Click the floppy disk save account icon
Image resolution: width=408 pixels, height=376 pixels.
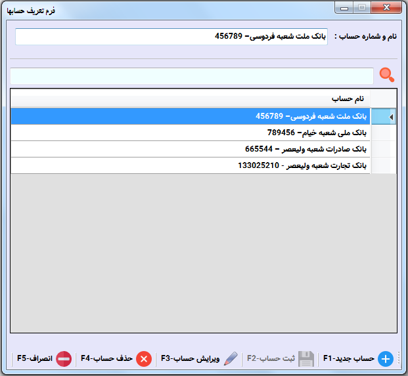306,359
